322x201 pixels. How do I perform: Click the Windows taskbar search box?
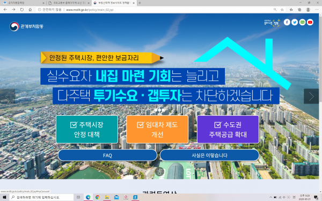41,197
